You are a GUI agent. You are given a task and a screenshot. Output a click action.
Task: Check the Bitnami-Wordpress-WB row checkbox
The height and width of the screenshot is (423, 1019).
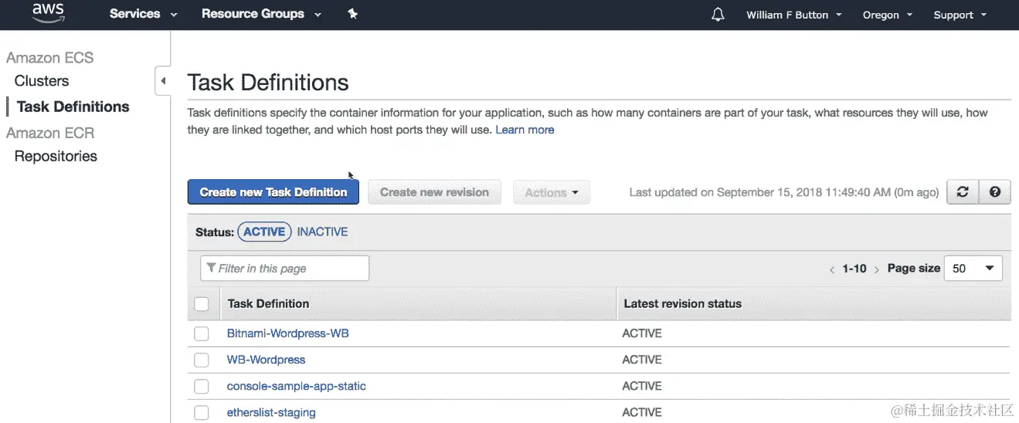point(202,333)
